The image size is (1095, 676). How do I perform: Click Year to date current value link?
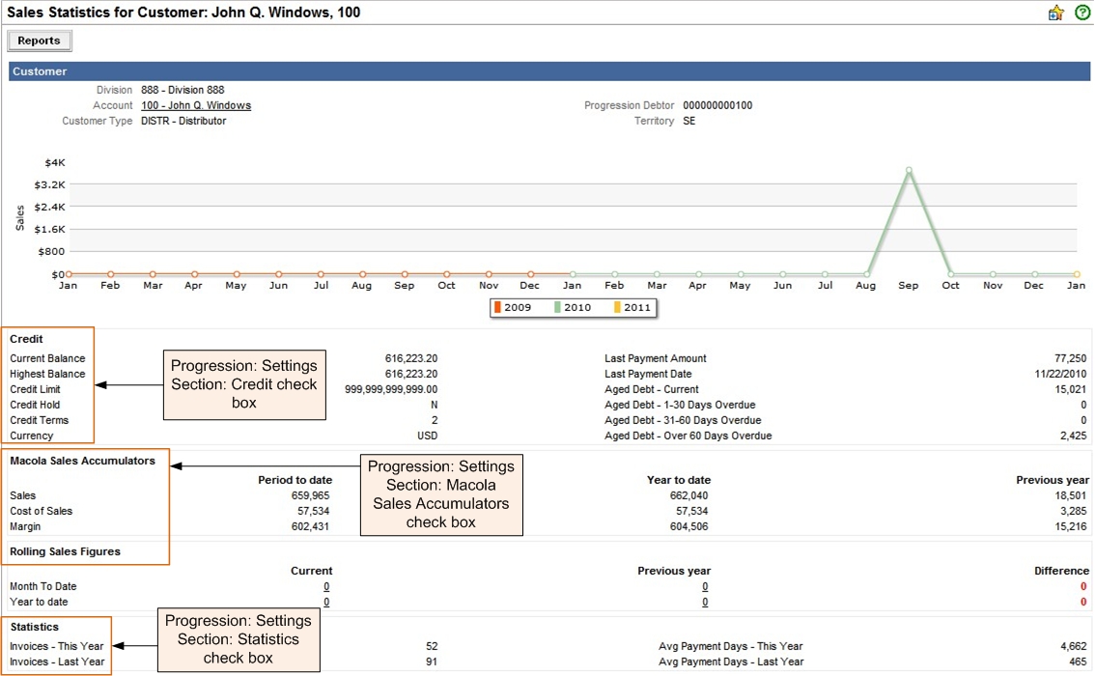click(x=326, y=603)
